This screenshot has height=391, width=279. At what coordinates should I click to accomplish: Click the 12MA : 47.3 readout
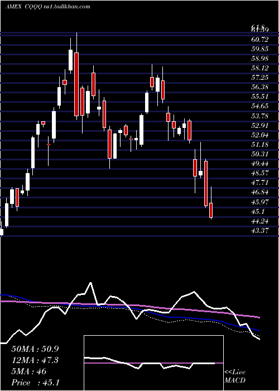[35, 360]
